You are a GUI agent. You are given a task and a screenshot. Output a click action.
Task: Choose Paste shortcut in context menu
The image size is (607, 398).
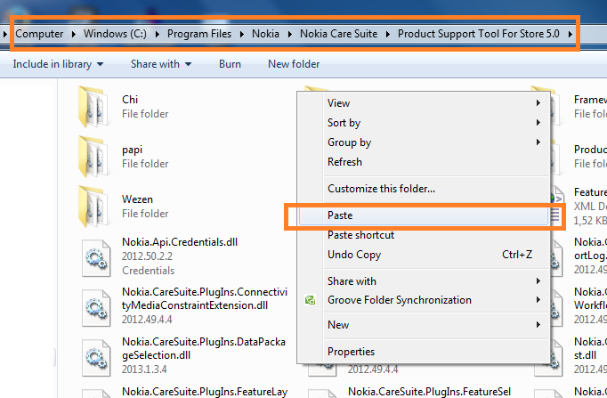coord(423,235)
